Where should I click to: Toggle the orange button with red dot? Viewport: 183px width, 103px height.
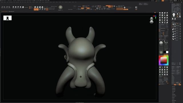coord(109,6)
